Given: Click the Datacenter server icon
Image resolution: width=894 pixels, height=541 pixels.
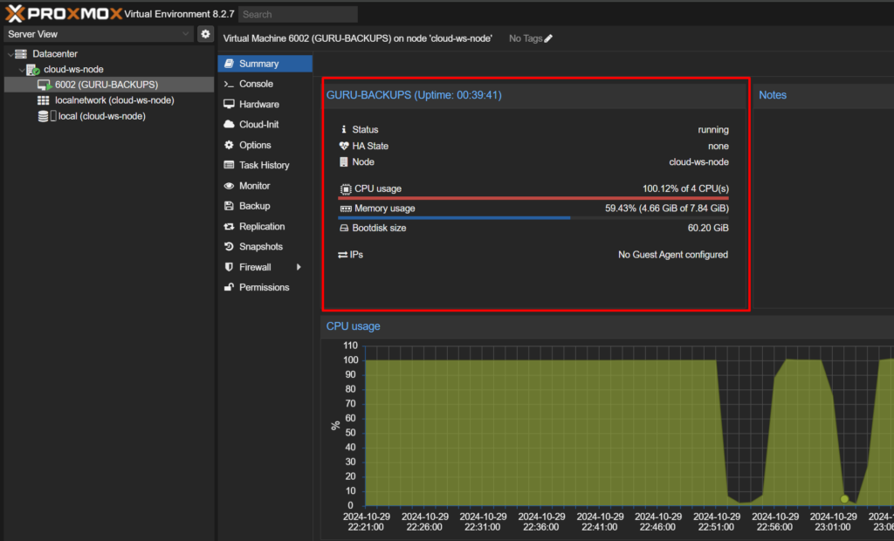Looking at the screenshot, I should pyautogui.click(x=21, y=53).
